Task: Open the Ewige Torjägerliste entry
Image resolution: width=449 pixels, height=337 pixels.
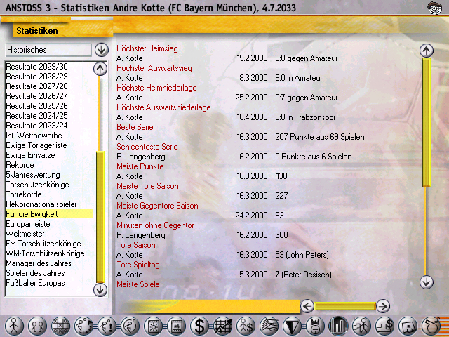Action: pos(35,145)
